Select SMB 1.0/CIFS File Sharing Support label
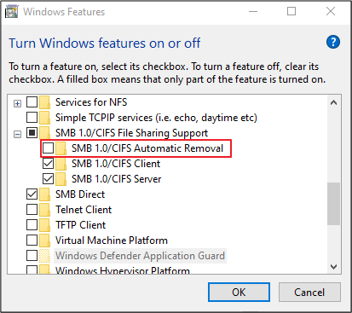Screen dimensions: 352x313 (131, 133)
